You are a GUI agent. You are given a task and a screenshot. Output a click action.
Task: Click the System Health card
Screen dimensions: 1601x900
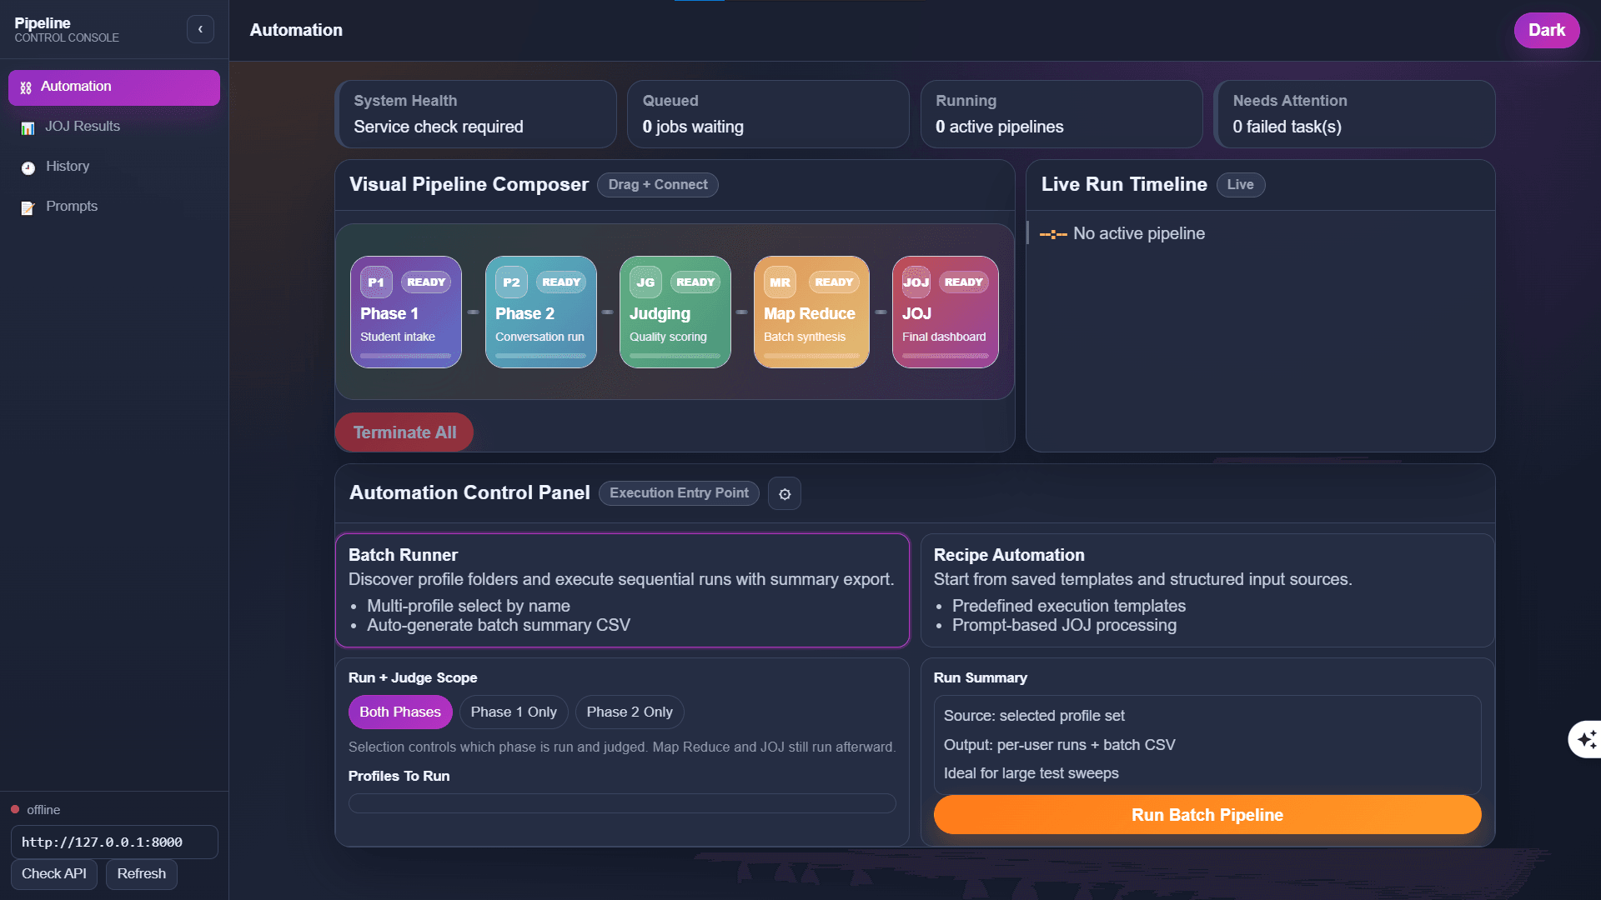(475, 114)
